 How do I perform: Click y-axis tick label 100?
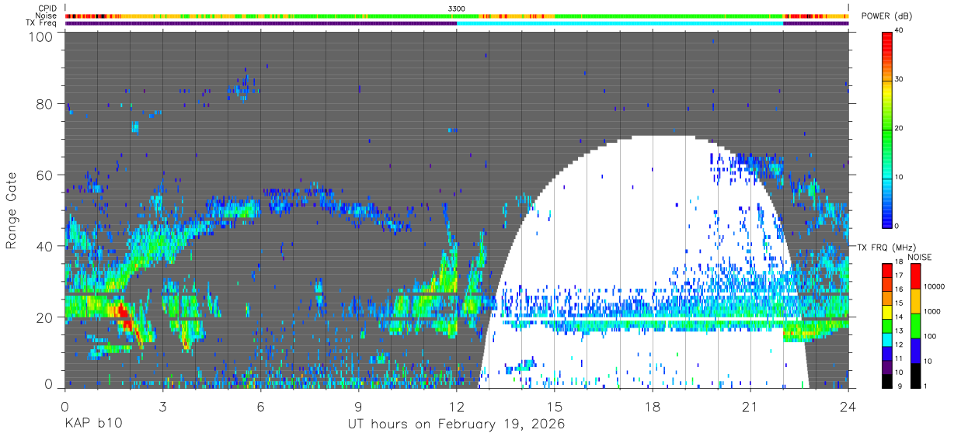(x=42, y=36)
